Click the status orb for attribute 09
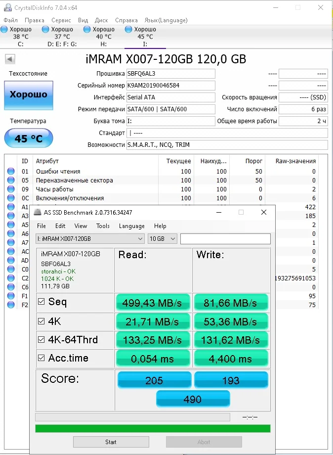The width and height of the screenshot is (333, 455). pos(11,189)
